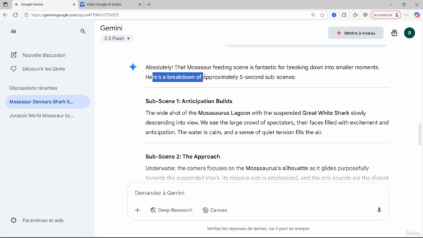Click the plus attach icon in prompt box

click(137, 210)
